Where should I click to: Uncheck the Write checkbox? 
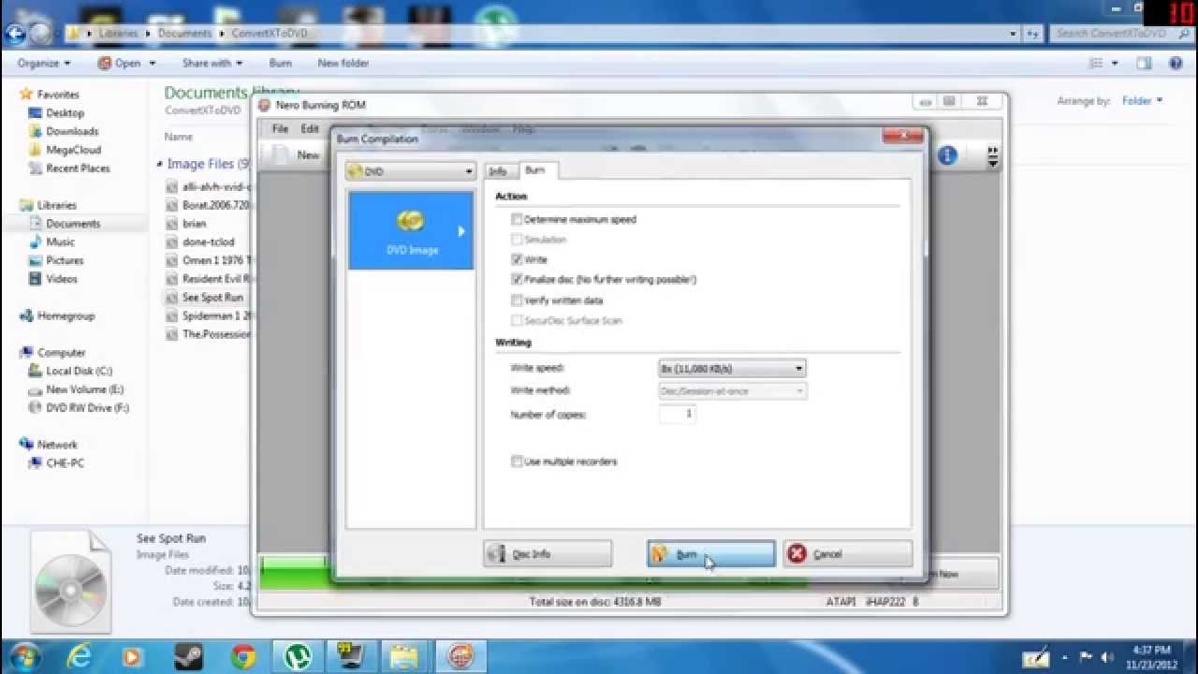pos(517,259)
